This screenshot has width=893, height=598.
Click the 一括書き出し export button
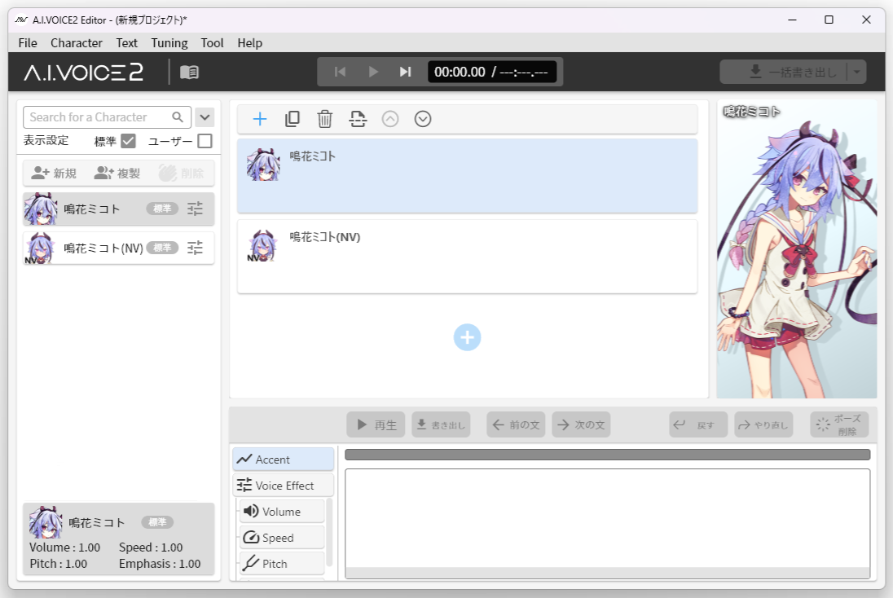pos(784,73)
